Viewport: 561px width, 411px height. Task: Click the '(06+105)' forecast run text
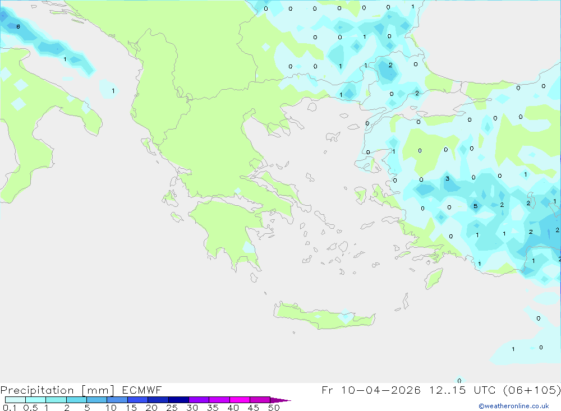tap(532, 390)
